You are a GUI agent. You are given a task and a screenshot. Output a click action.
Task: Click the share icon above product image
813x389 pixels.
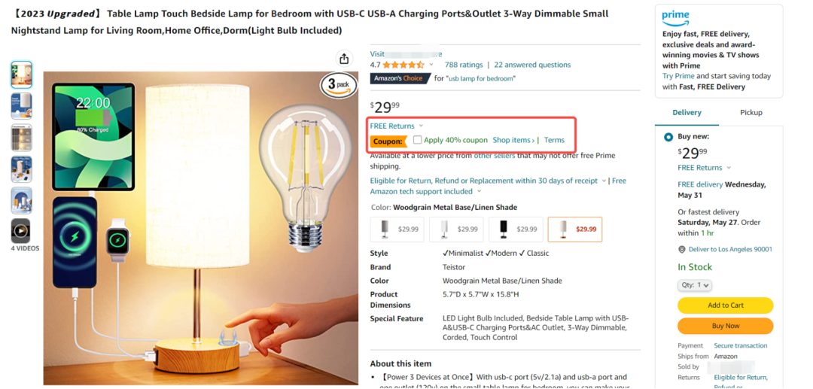click(x=344, y=59)
